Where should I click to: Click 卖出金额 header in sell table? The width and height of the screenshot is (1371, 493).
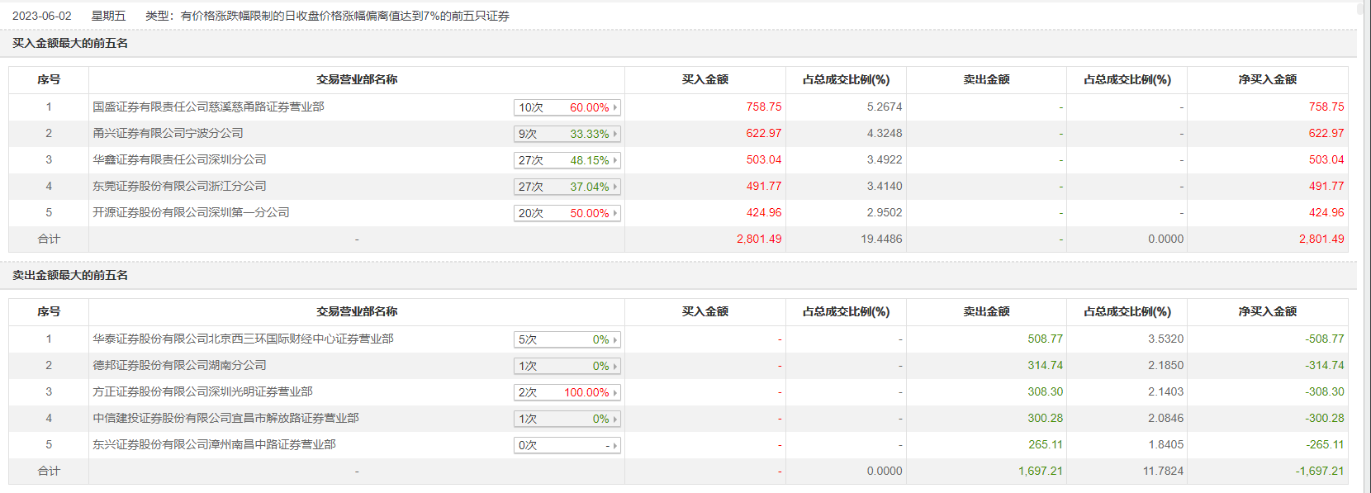pyautogui.click(x=986, y=311)
